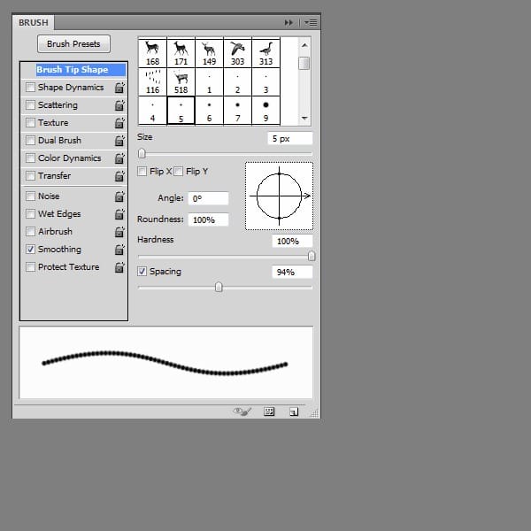Open the Brush panel flyout menu
This screenshot has width=531, height=531.
point(311,21)
